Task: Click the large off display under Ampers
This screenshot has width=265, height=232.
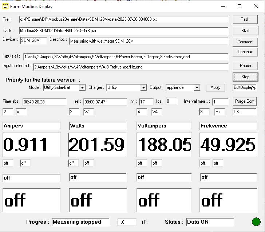Action: [x=32, y=200]
